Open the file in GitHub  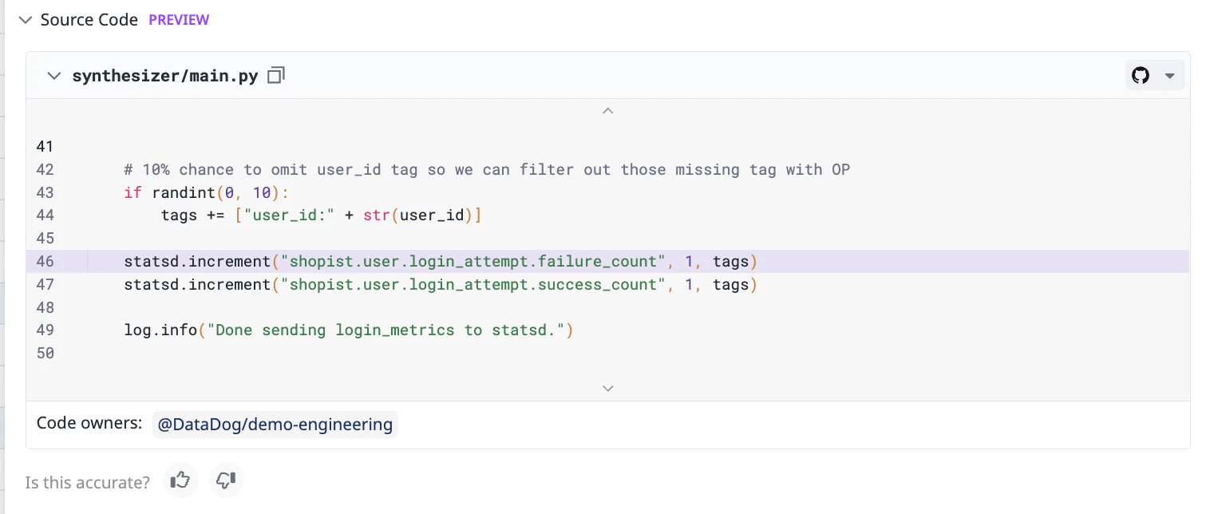point(1141,76)
